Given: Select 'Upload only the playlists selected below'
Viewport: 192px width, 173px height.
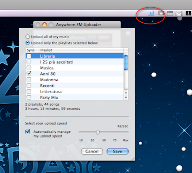Looking at the screenshot, I should tap(27, 43).
